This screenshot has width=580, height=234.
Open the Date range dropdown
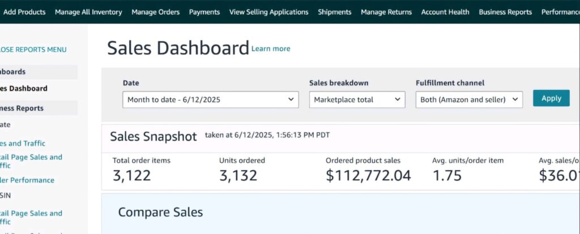pos(210,100)
